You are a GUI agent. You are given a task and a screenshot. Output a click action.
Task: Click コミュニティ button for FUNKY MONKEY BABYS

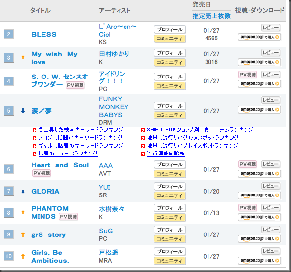click(170, 115)
